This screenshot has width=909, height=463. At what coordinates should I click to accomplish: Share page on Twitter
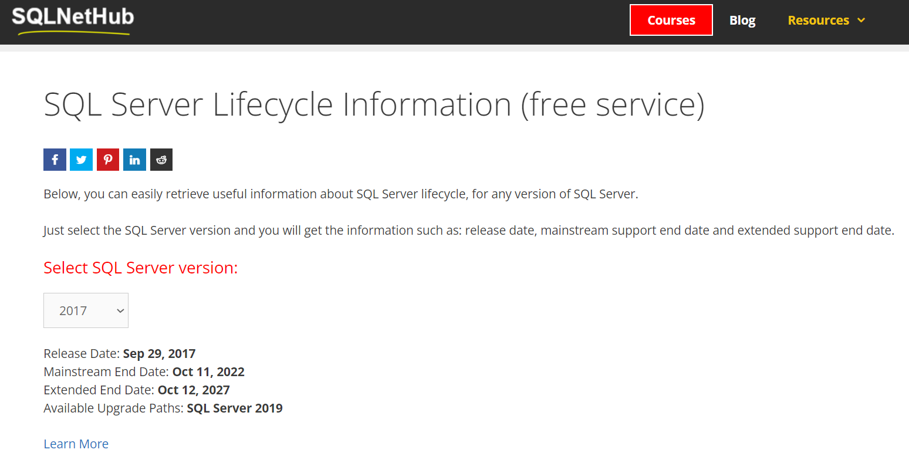click(x=81, y=160)
